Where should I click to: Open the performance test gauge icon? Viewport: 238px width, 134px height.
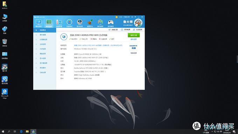[x=69, y=23]
